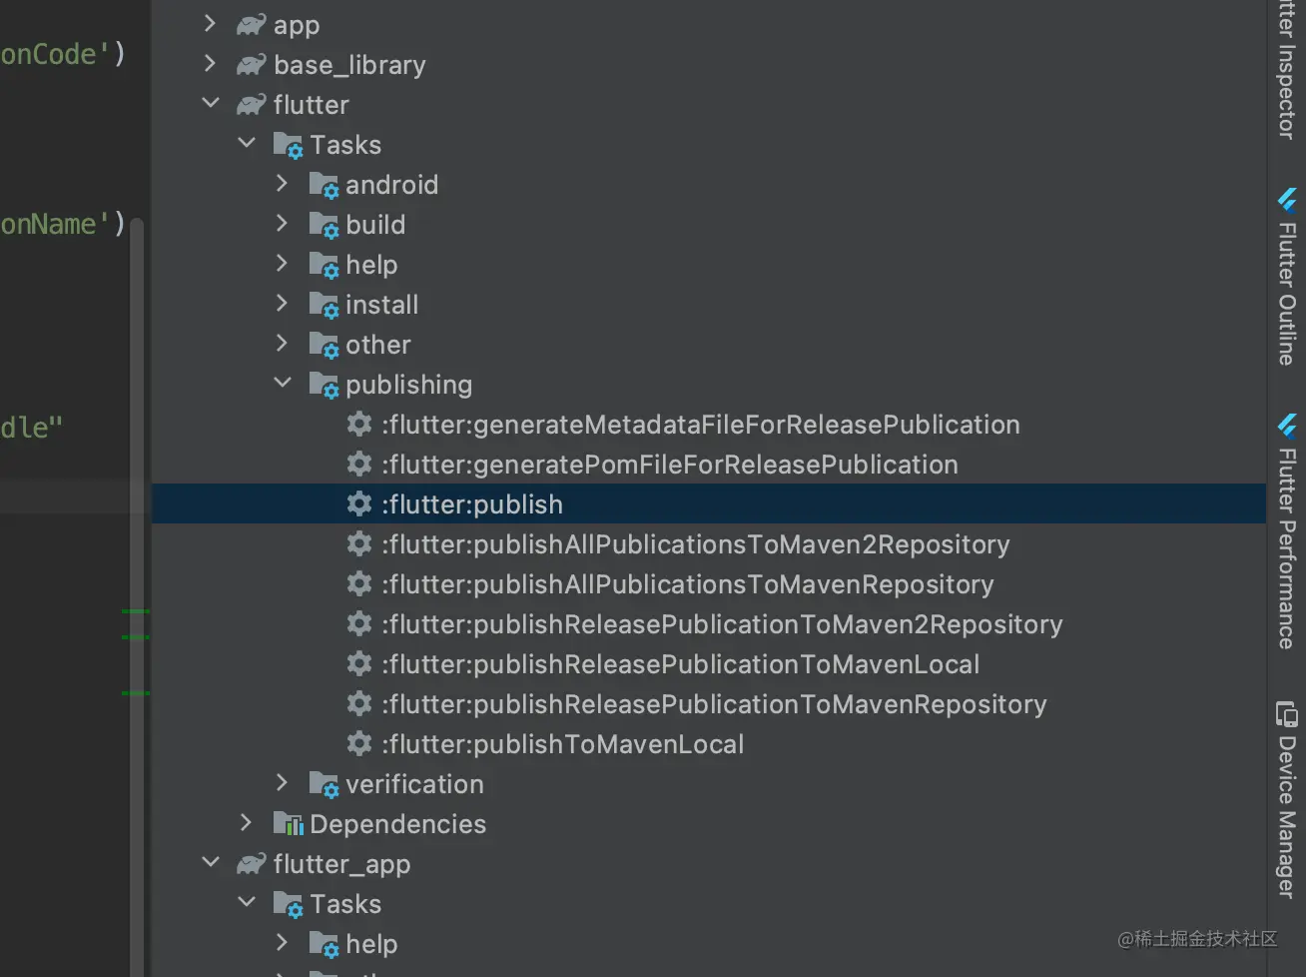Viewport: 1306px width, 977px height.
Task: Open the Device Manager tool window
Action: pos(1287,799)
